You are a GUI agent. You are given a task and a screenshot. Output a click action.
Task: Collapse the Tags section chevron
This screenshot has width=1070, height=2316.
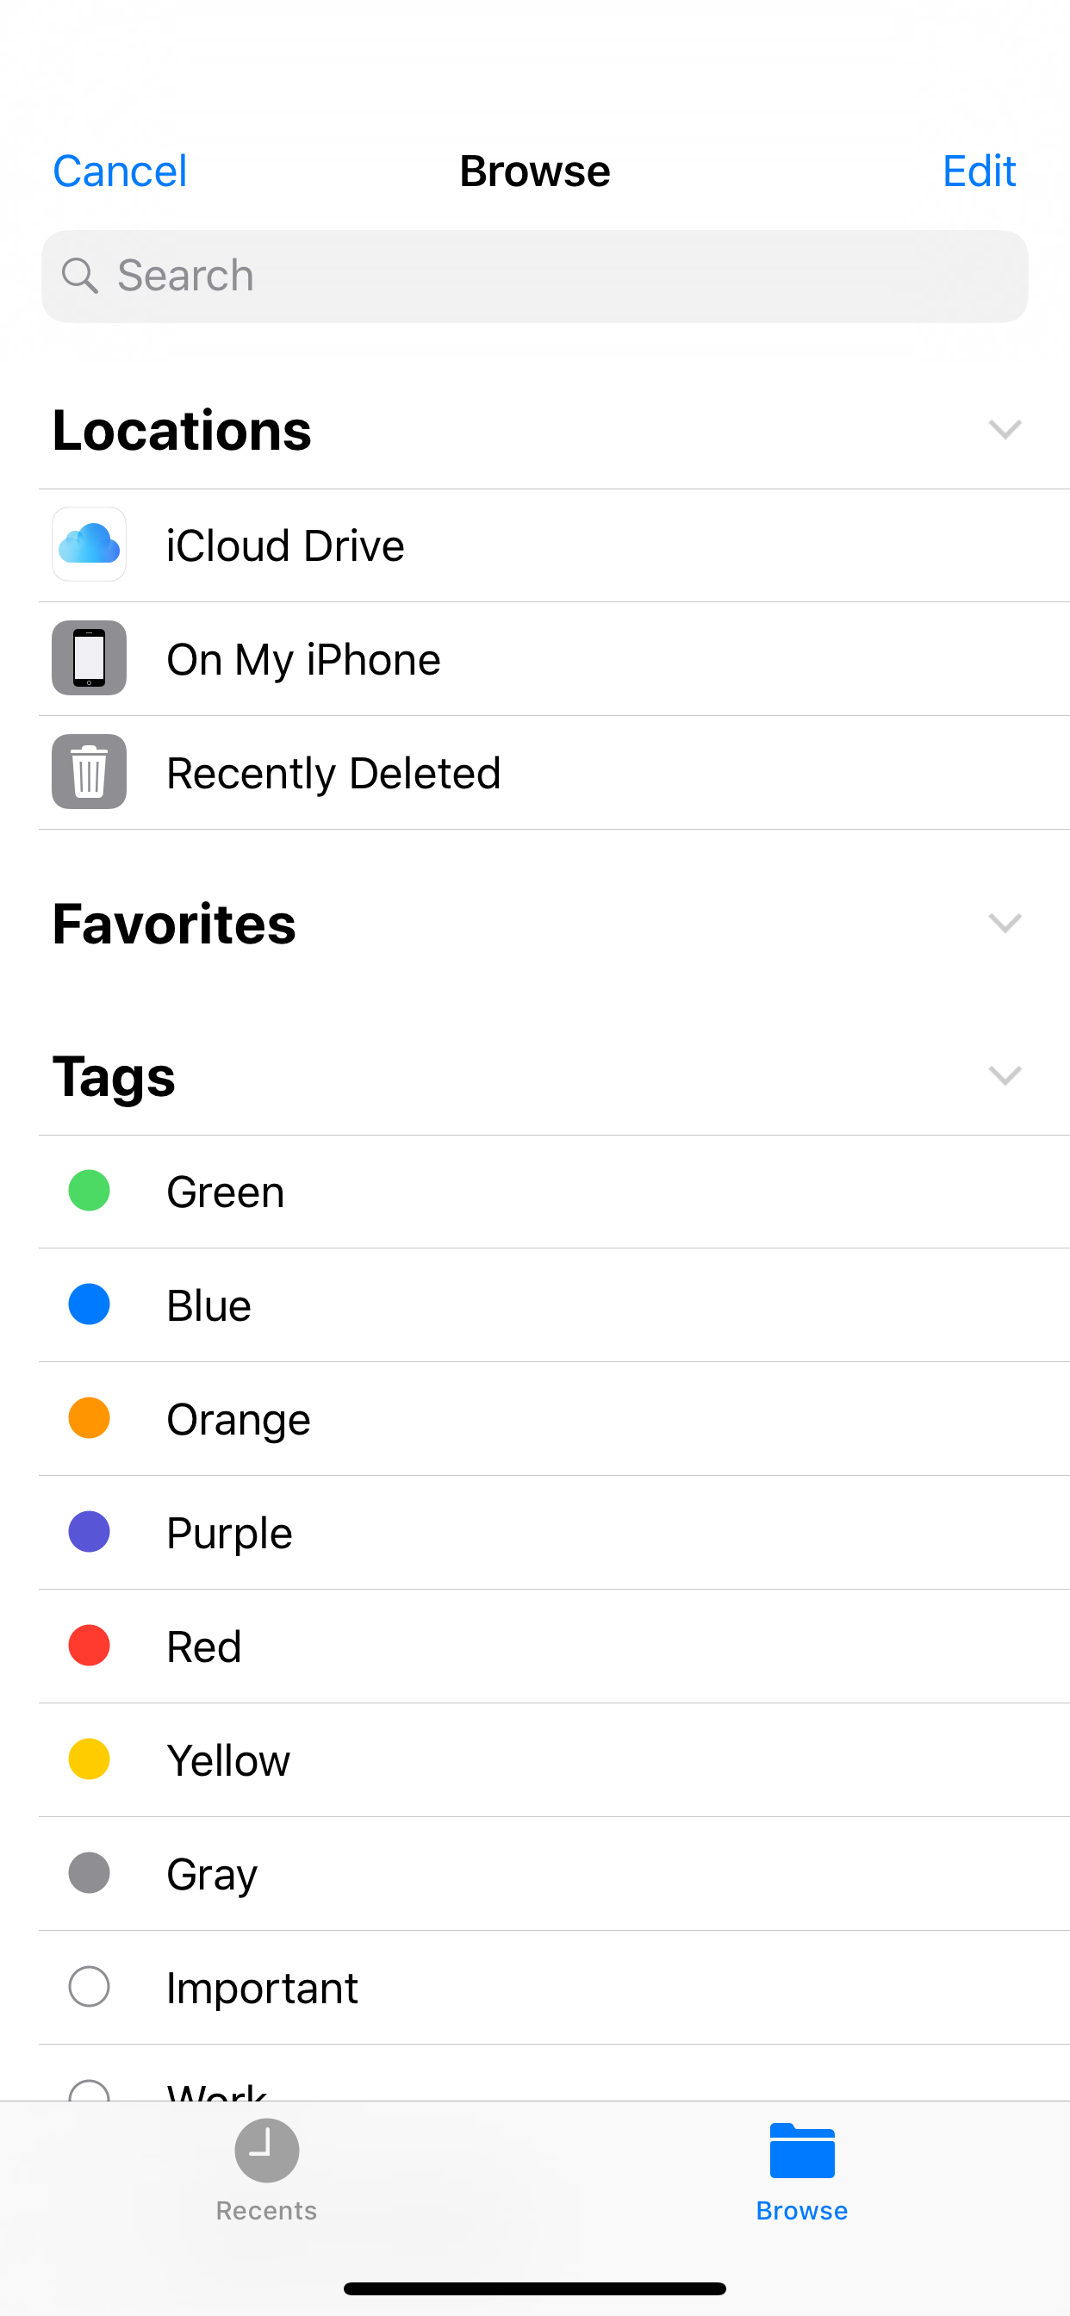tap(1005, 1076)
